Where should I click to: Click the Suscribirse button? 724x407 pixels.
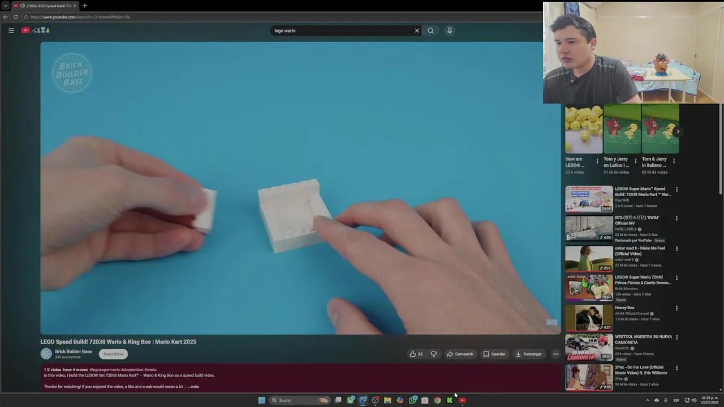point(113,354)
